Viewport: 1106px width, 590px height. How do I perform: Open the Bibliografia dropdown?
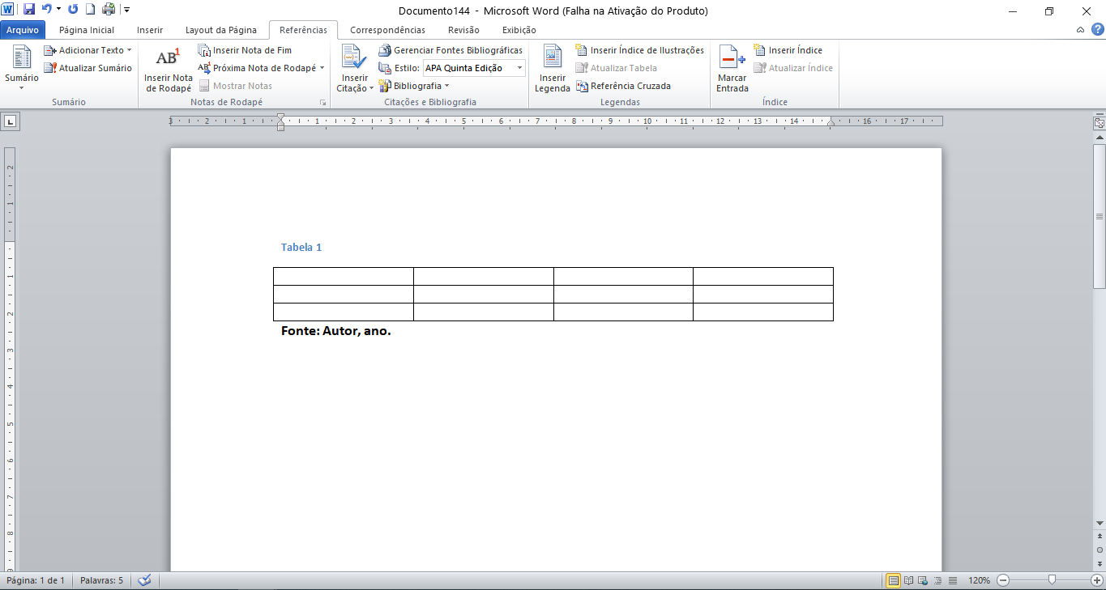pos(413,86)
